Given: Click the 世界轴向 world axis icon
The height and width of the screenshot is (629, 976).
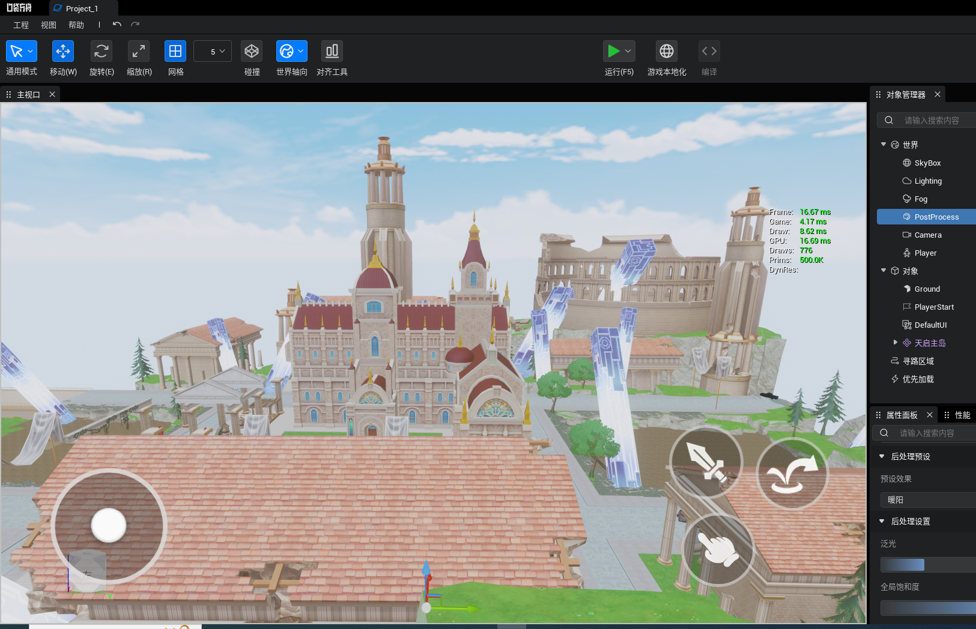Looking at the screenshot, I should point(287,51).
